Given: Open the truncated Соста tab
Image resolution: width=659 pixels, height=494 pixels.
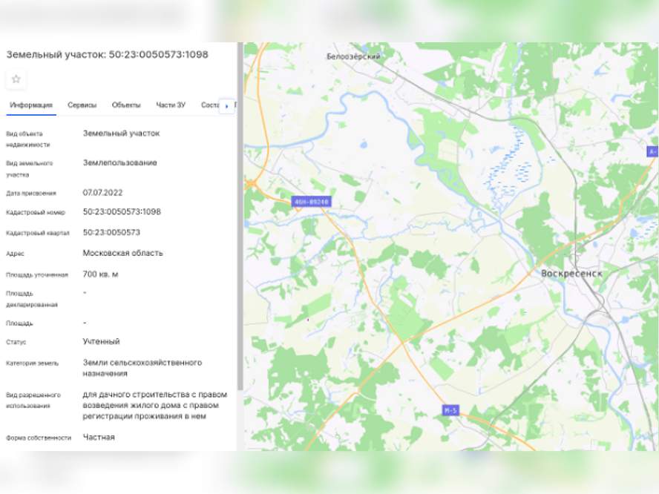Looking at the screenshot, I should pos(210,105).
